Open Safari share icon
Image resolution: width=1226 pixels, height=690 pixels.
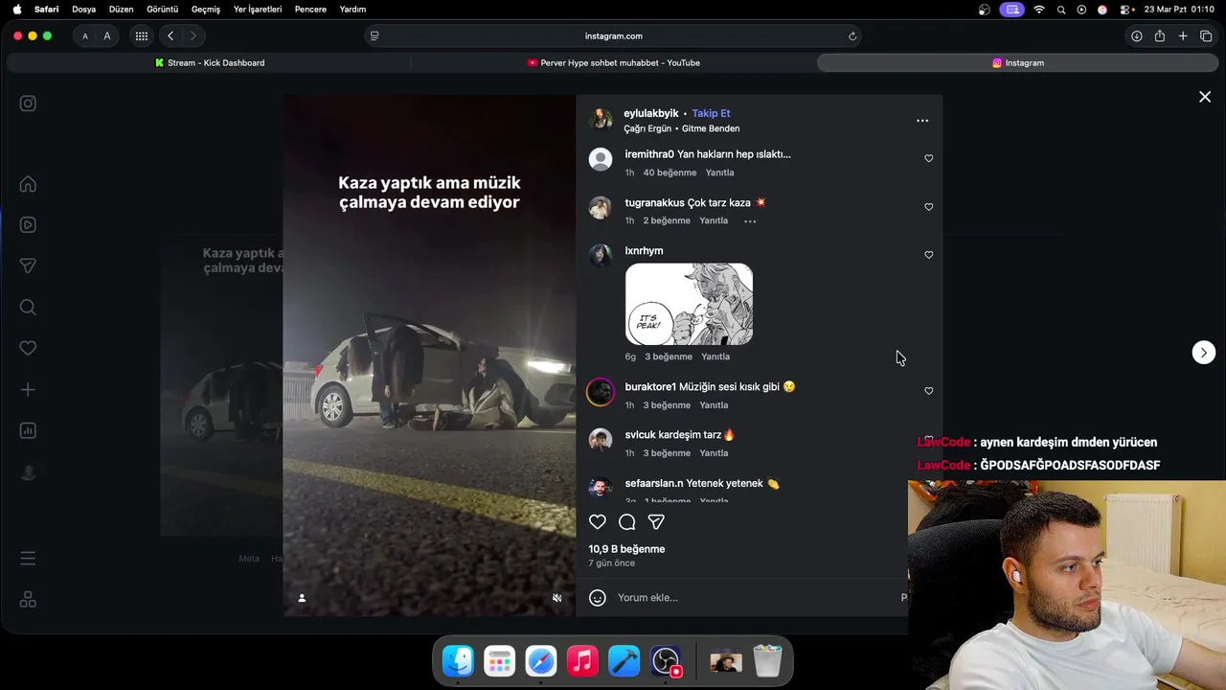point(1160,36)
